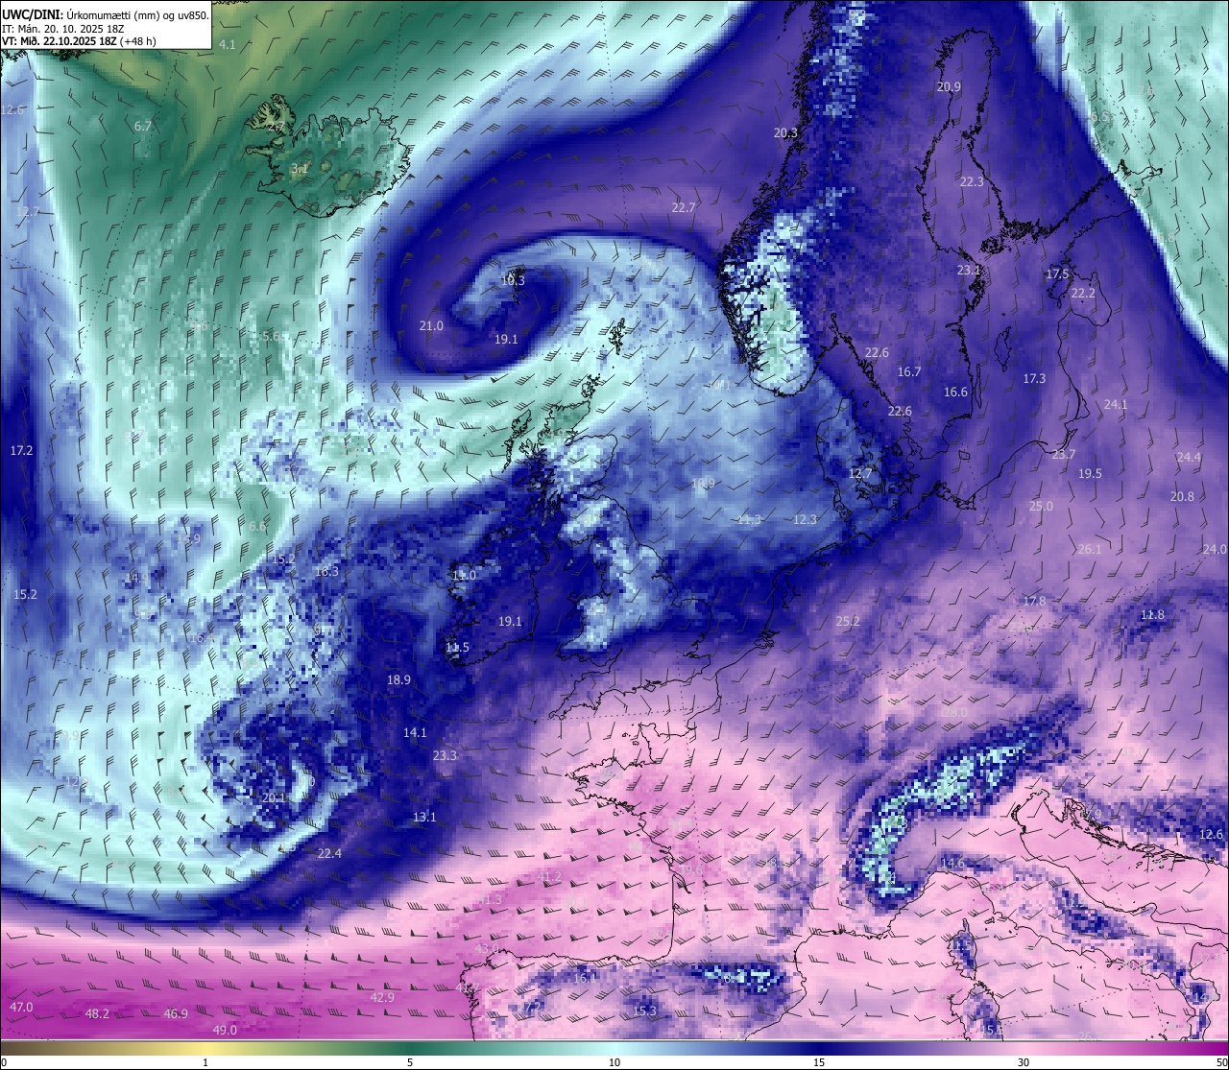The height and width of the screenshot is (1070, 1229).
Task: Click the map value '22.2'
Action: tap(1083, 293)
